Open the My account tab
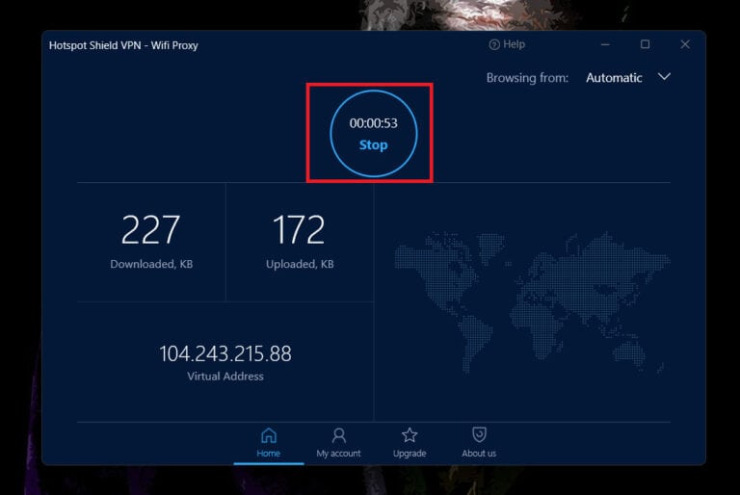This screenshot has height=495, width=740. (x=338, y=443)
